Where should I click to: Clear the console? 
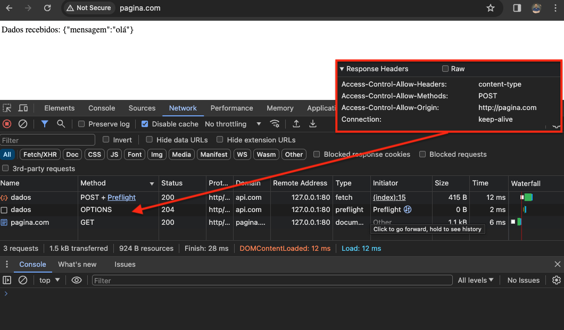pyautogui.click(x=23, y=280)
